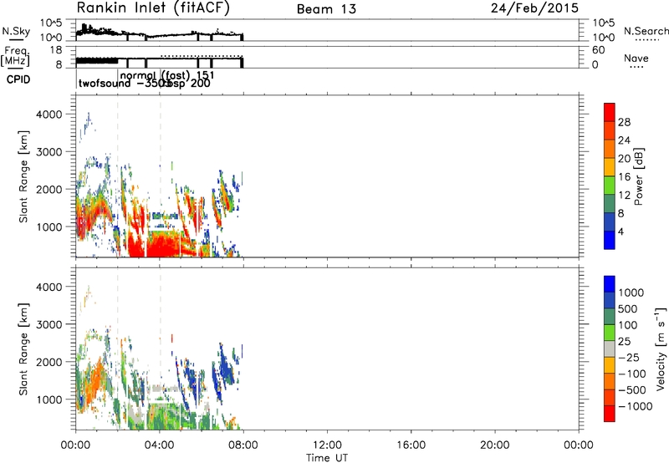Screen dimensions: 669x463
Task: Click the date '24/Feb/2015'
Action: pos(534,8)
